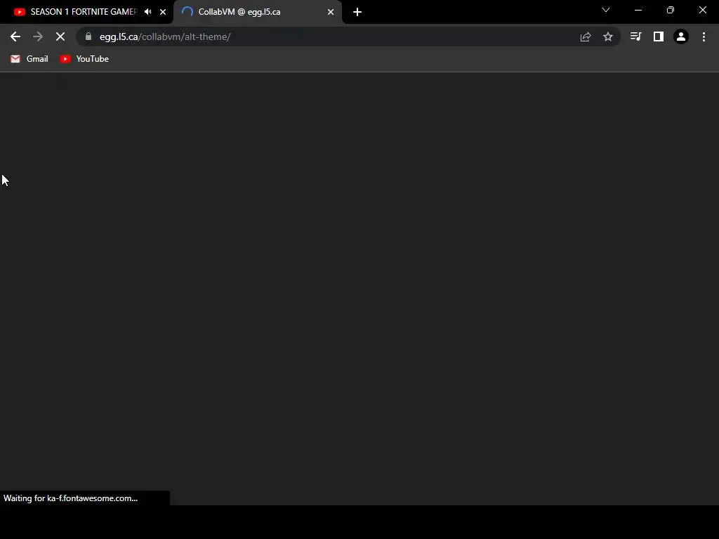The image size is (719, 539).
Task: Mute the Fortnite tab via its speaker icon
Action: pos(147,12)
